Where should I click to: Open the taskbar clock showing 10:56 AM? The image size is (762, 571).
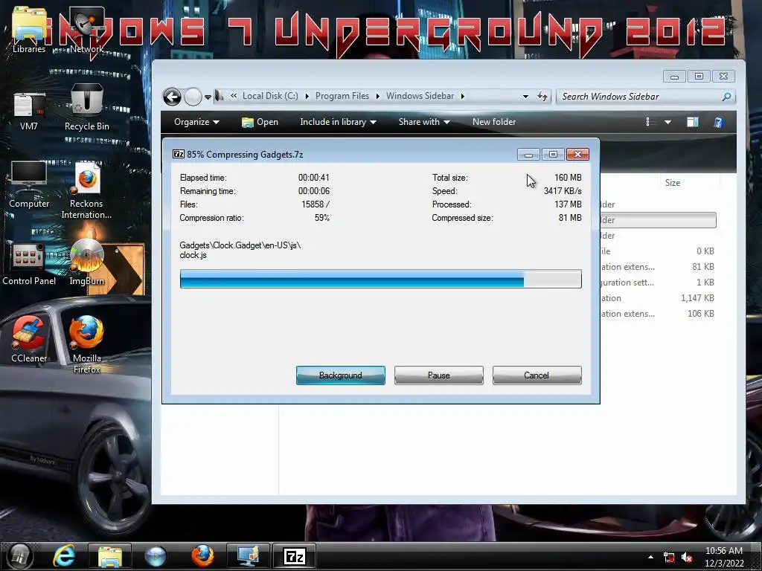click(723, 557)
